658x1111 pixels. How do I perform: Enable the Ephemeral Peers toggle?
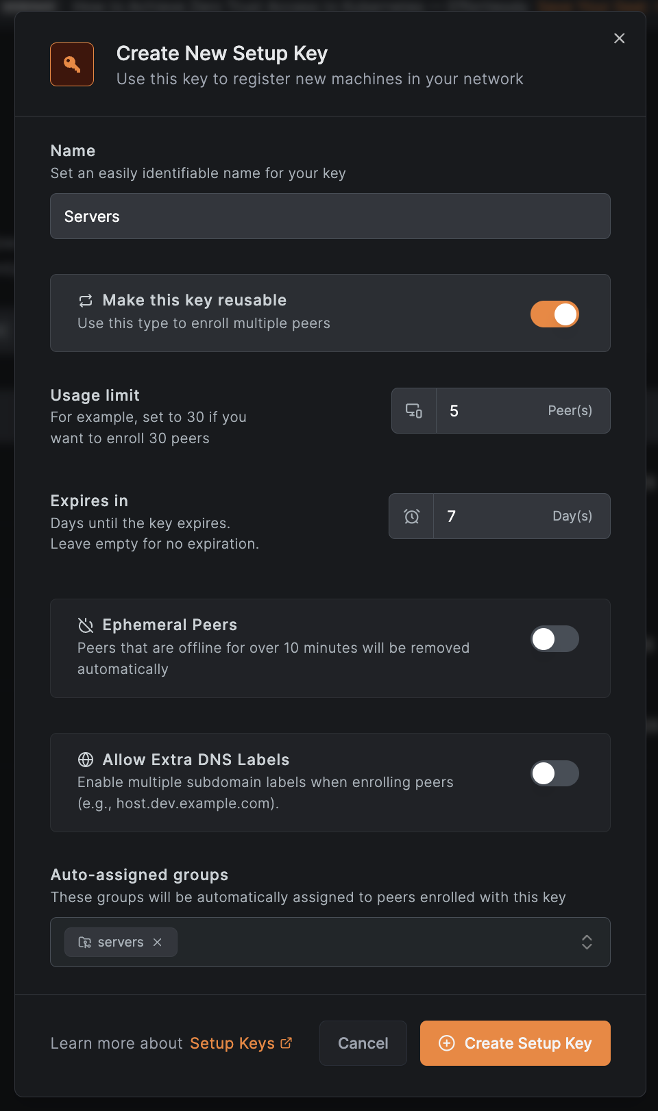[555, 639]
